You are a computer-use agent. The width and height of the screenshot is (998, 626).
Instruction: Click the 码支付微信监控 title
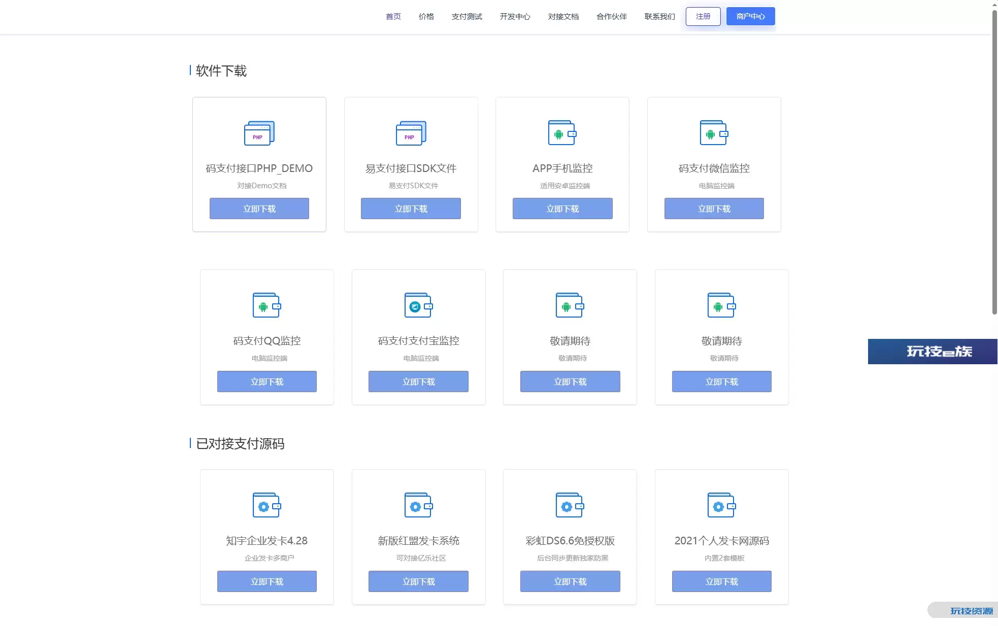coord(714,168)
